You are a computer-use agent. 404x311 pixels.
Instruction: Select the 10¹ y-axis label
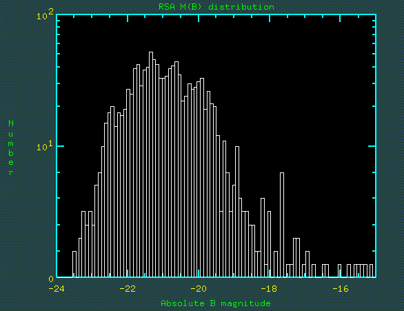pos(45,146)
